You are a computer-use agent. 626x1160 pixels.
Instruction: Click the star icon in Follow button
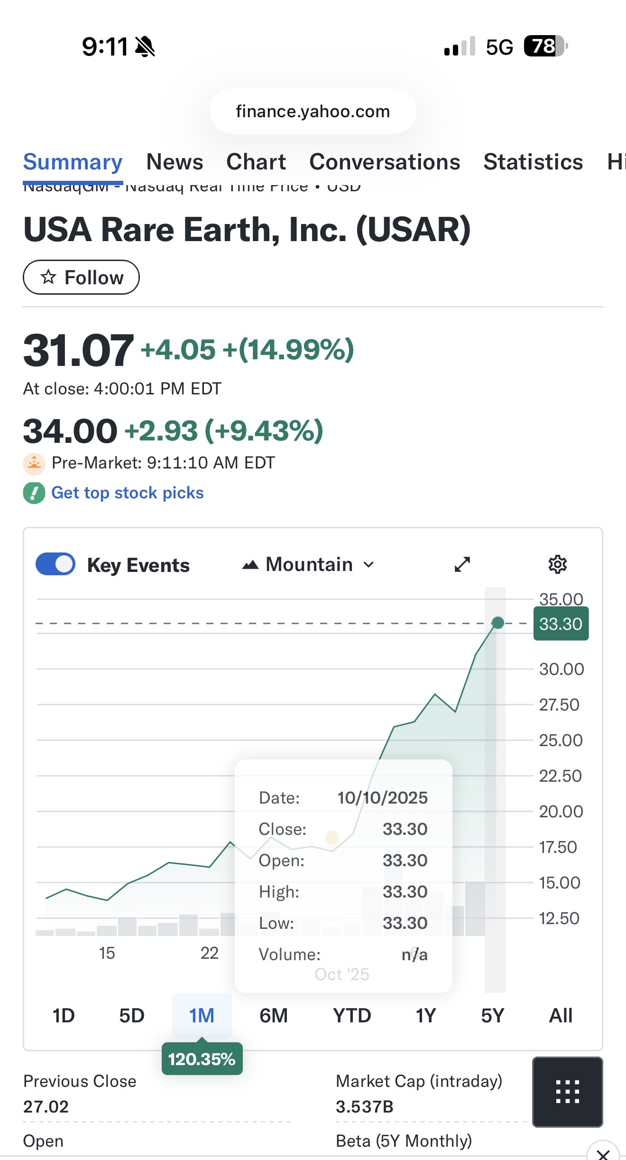point(48,277)
